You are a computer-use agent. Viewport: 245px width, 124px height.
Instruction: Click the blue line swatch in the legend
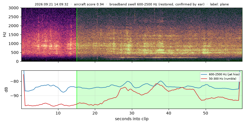pyautogui.click(x=204, y=74)
